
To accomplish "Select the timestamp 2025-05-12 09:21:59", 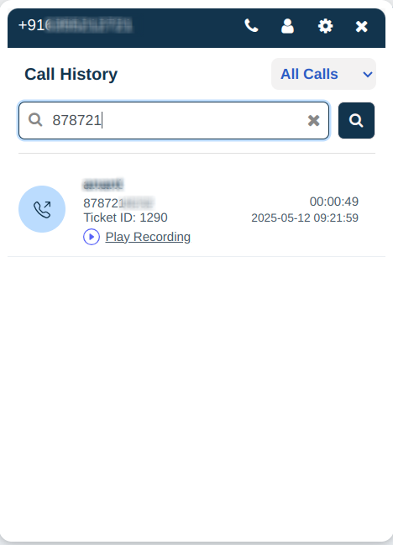I will 305,218.
